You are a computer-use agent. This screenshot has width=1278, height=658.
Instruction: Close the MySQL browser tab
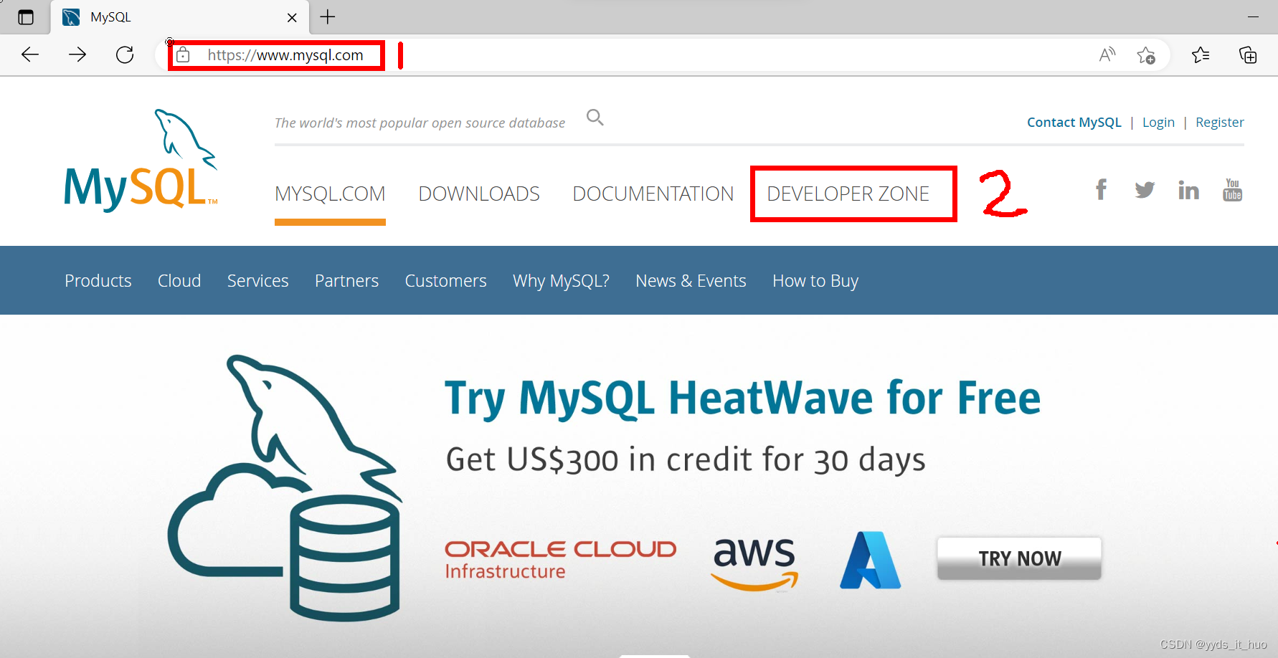(292, 17)
